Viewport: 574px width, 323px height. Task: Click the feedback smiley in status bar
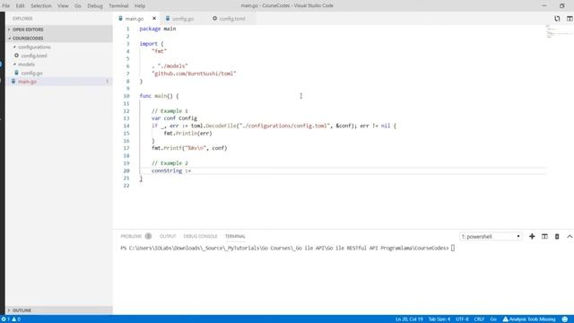click(565, 319)
